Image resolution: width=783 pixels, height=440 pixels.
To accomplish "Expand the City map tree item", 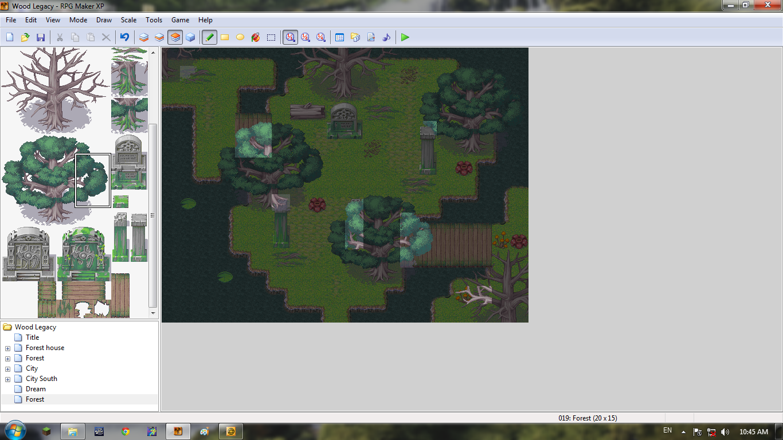I will [7, 368].
